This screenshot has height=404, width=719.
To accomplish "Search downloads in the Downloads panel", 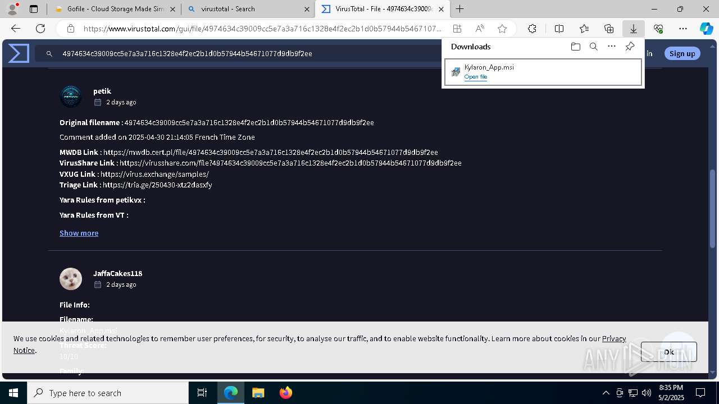I will [x=593, y=47].
